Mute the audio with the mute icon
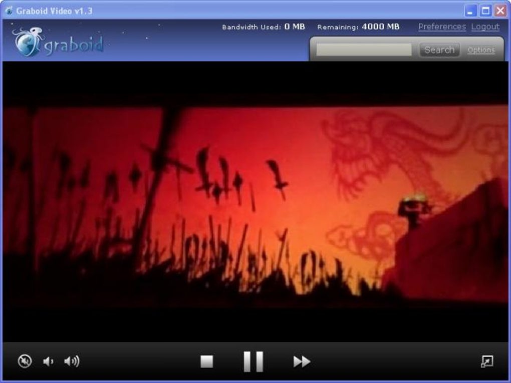Image resolution: width=511 pixels, height=383 pixels. tap(25, 361)
